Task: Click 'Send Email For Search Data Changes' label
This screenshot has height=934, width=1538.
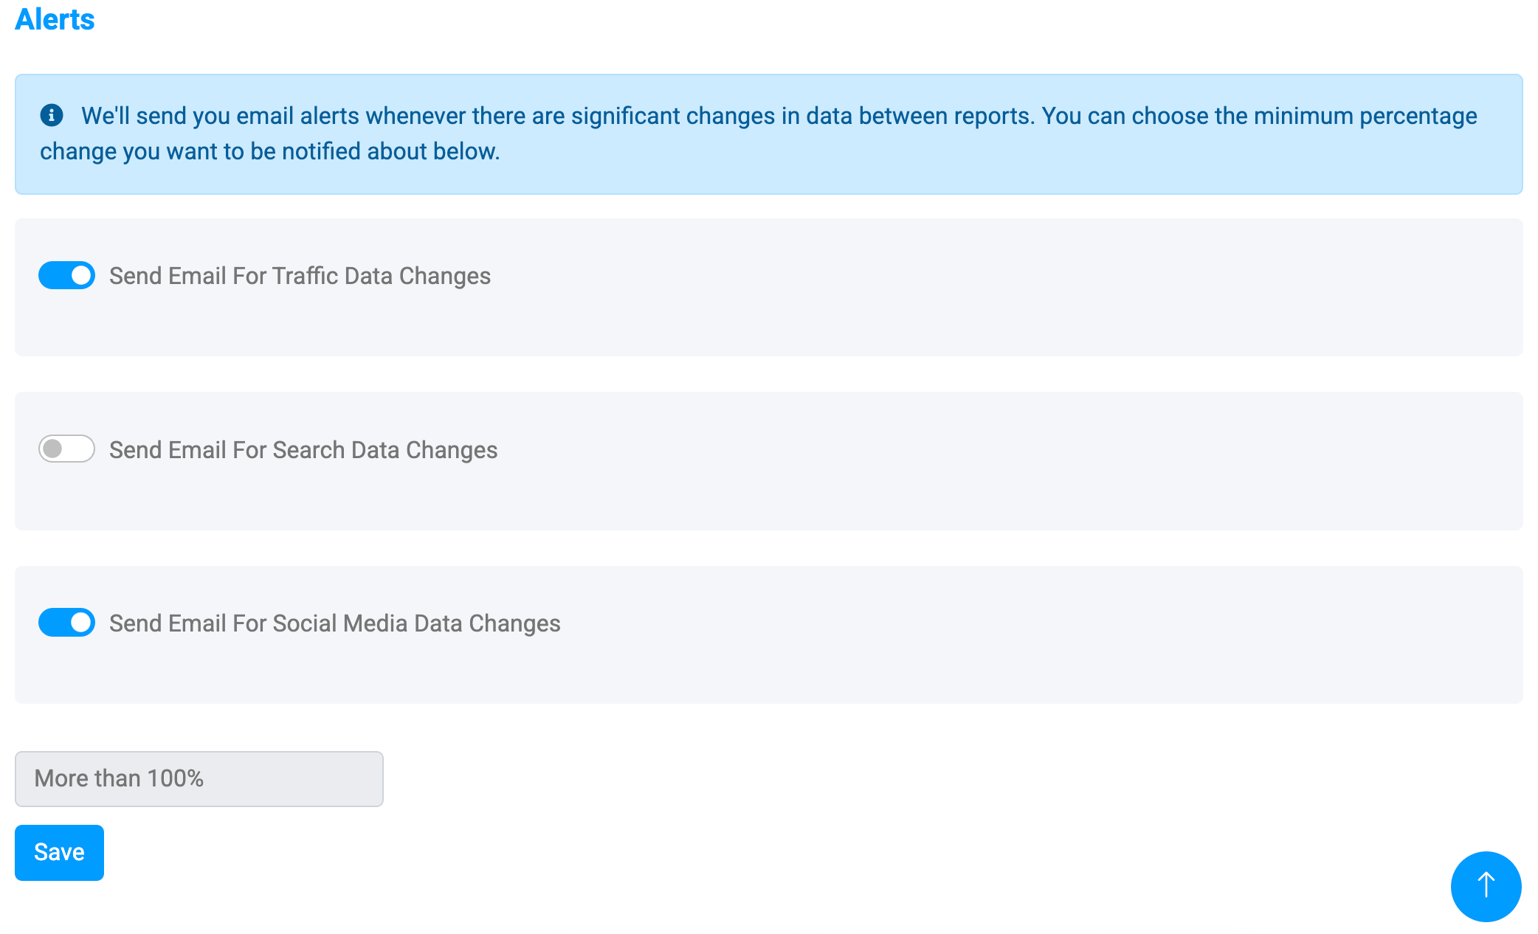Action: 303,450
